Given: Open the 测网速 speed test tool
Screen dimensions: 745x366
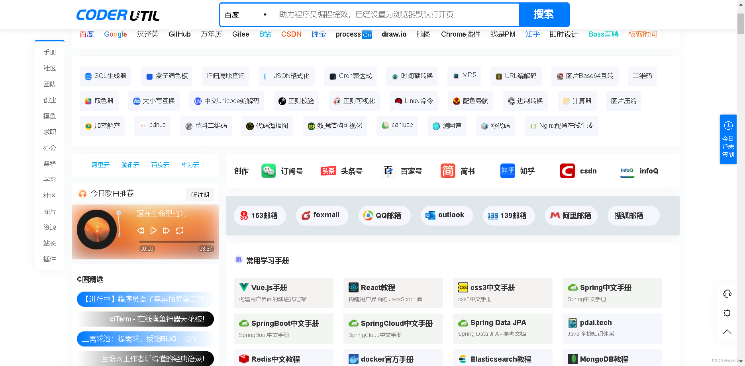Looking at the screenshot, I should tap(447, 126).
